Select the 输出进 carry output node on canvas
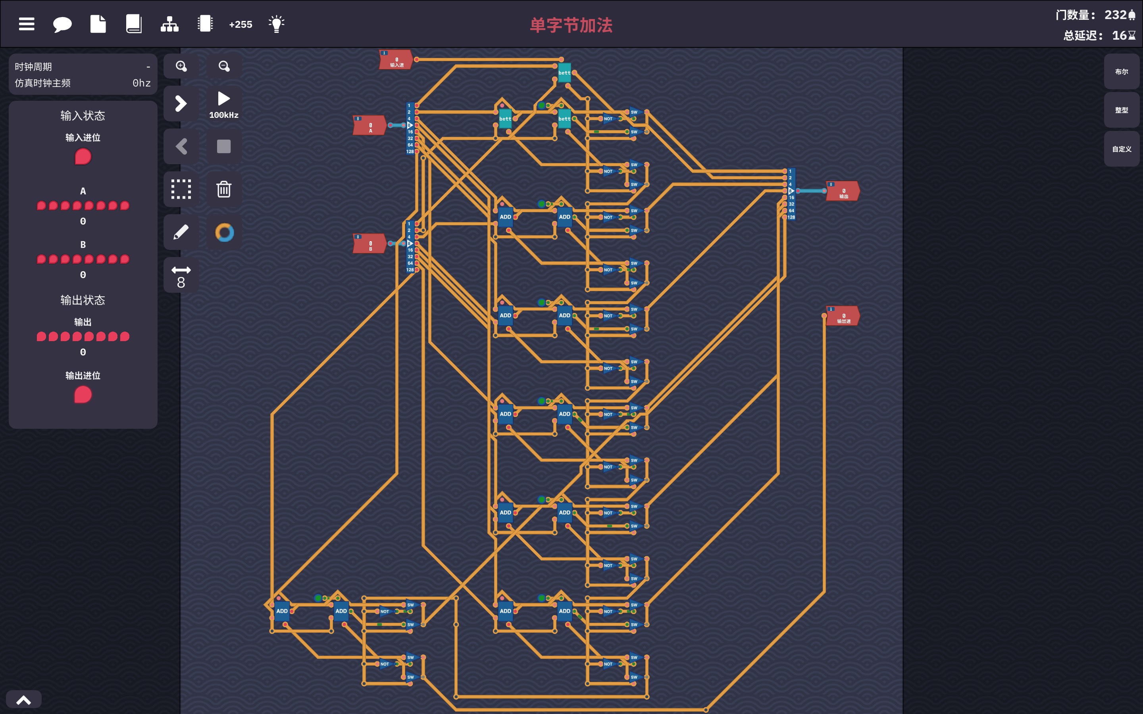Image resolution: width=1143 pixels, height=714 pixels. tap(843, 316)
